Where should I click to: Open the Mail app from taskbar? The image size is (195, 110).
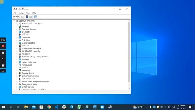[x=34, y=107]
